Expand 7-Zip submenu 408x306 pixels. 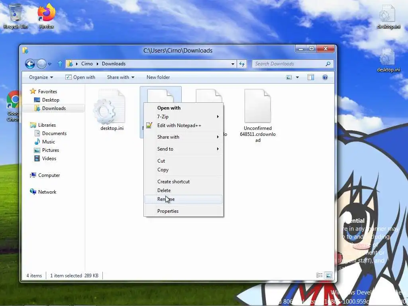coord(183,117)
